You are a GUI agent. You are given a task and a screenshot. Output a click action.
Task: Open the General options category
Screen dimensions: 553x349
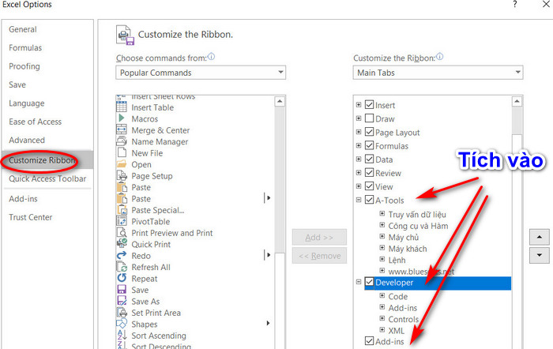point(23,29)
